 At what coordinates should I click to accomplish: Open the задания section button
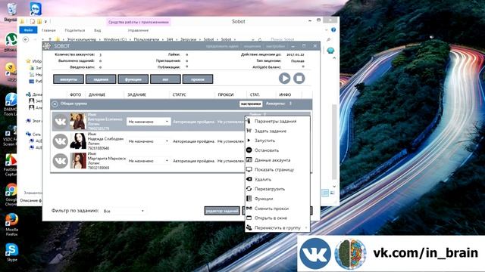(x=101, y=79)
